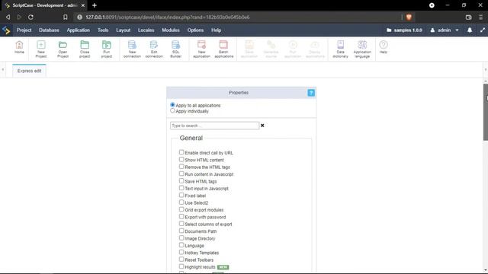This screenshot has width=488, height=274.
Task: Open the Help menu
Action: coord(216,30)
